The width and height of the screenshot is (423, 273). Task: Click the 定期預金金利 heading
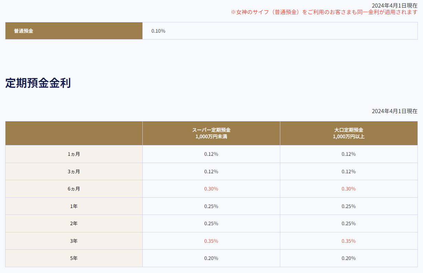coord(38,83)
